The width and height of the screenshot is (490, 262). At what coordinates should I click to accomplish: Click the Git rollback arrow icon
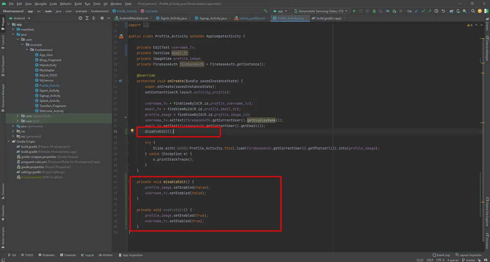[443, 11]
